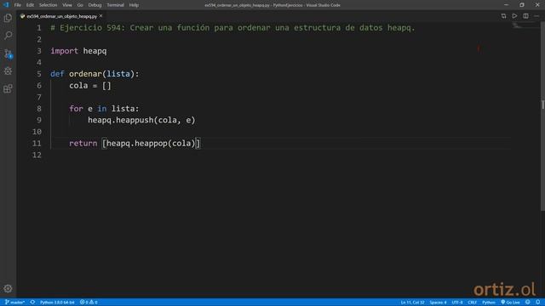Click the Open Changes compare icon

point(503,16)
